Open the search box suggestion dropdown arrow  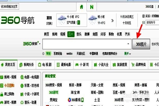(x=128, y=44)
